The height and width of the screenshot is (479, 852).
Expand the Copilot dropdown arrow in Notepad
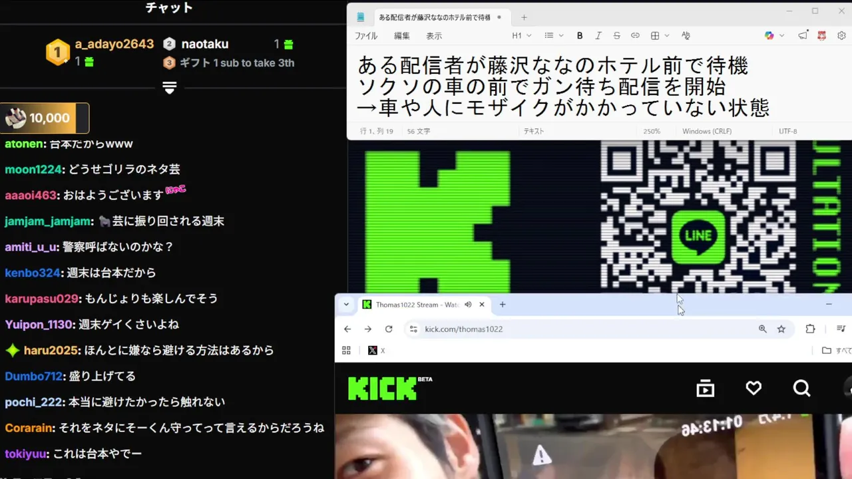[781, 35]
